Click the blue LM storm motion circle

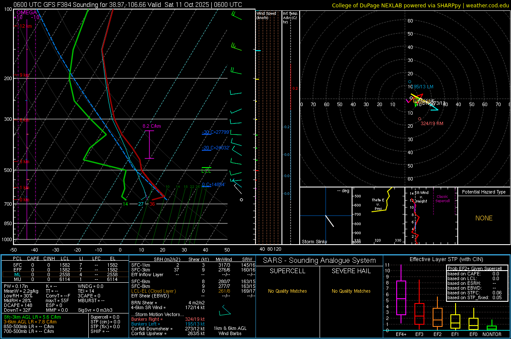coord(410,82)
